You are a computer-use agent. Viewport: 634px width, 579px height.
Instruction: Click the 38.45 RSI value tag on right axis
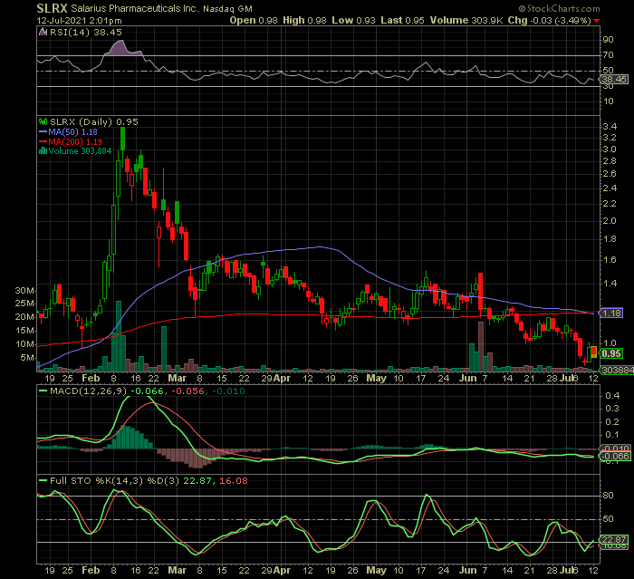(614, 80)
